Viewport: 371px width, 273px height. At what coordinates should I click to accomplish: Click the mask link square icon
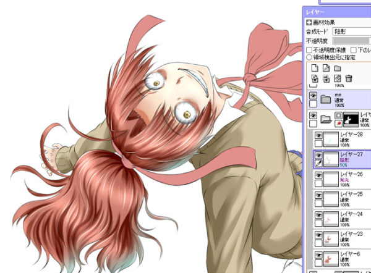click(x=338, y=115)
